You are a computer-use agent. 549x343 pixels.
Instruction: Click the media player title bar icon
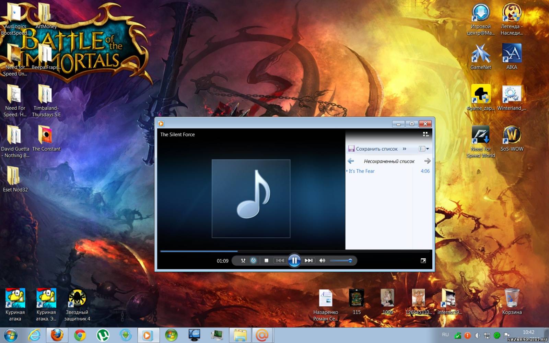click(161, 124)
